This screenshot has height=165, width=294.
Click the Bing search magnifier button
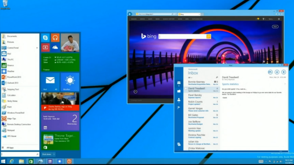(x=208, y=36)
